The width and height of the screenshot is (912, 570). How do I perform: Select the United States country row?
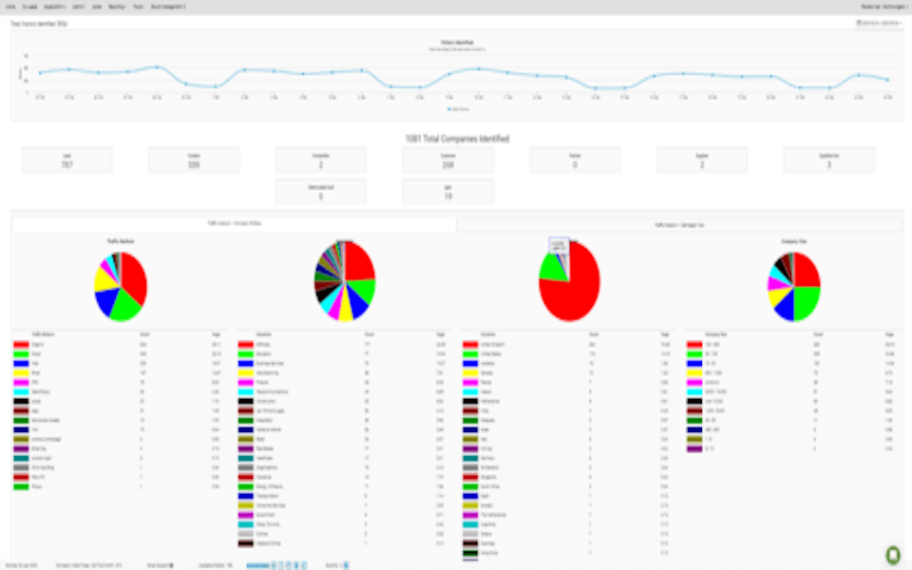[569, 353]
